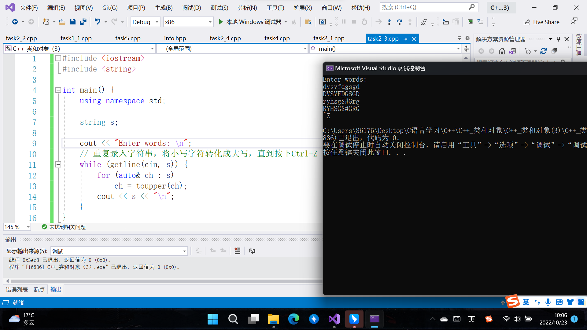Click the Step Over debug icon

pyautogui.click(x=399, y=22)
